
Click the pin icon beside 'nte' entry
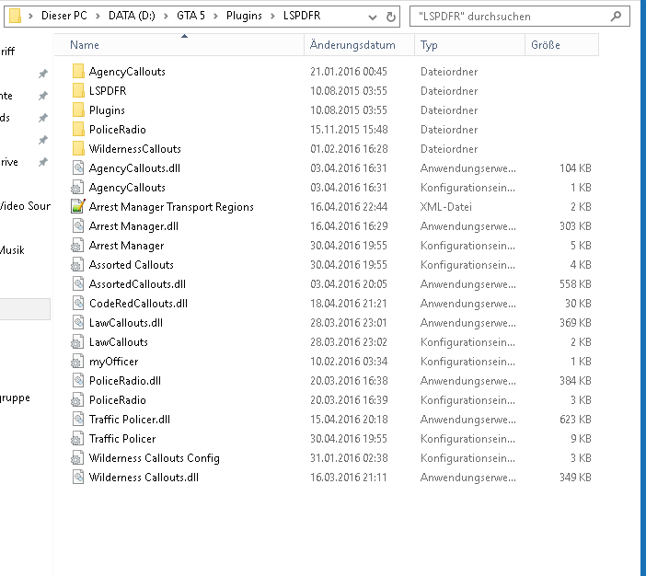42,96
